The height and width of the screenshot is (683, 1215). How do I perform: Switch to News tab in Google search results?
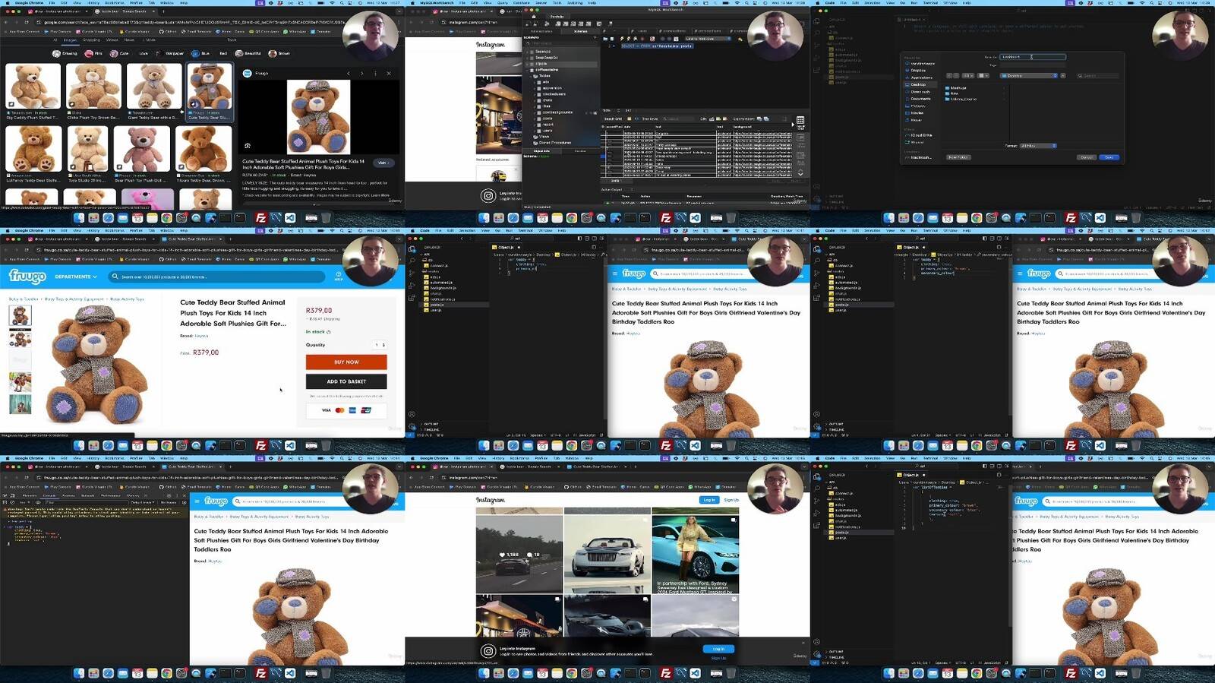(x=129, y=40)
